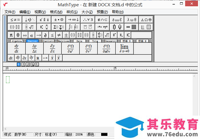200x139 pixels.
Task: Open fraction and radical templates palette
Action: pos(29,27)
